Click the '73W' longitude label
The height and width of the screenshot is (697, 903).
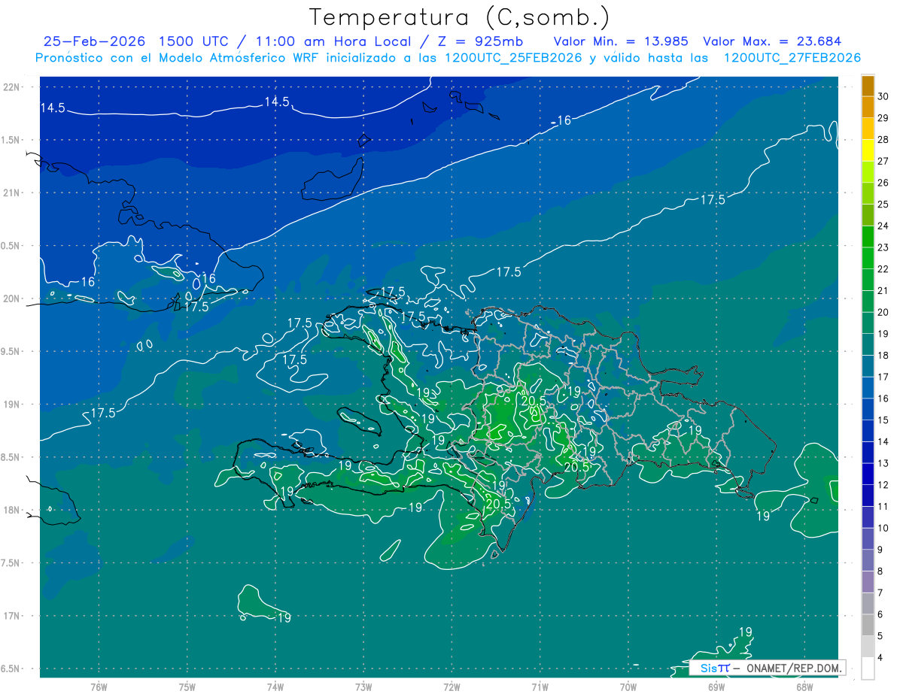pos(363,686)
